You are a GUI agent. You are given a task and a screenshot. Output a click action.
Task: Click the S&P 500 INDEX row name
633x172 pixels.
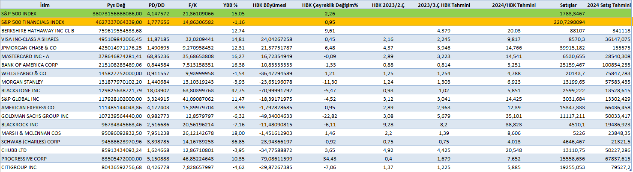(x=19, y=14)
